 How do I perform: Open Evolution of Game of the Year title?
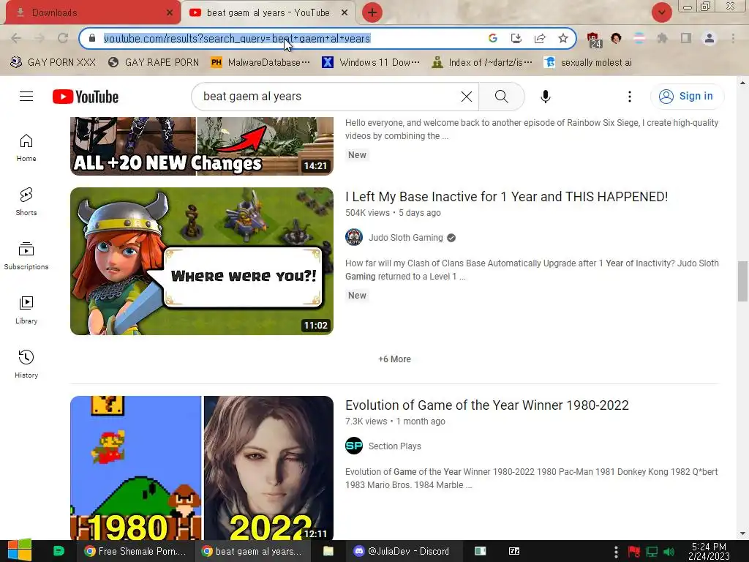(x=486, y=405)
